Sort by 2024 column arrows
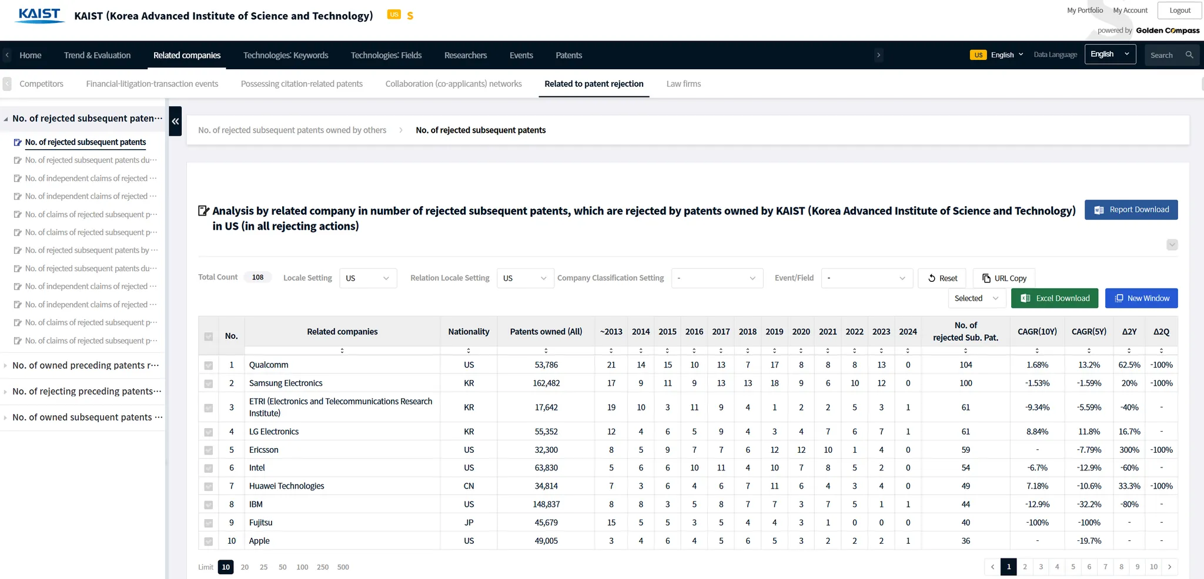 coord(908,351)
